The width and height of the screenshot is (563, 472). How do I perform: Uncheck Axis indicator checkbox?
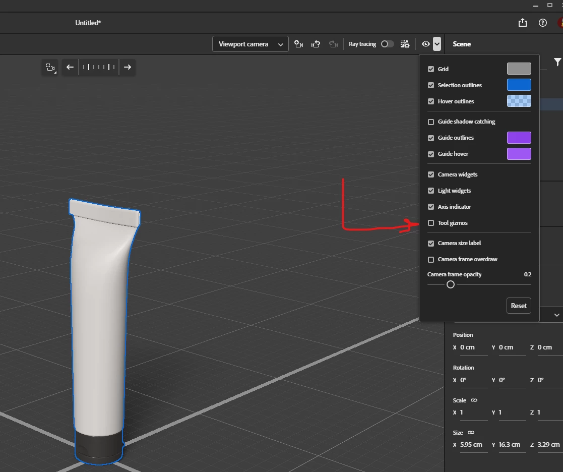[431, 207]
